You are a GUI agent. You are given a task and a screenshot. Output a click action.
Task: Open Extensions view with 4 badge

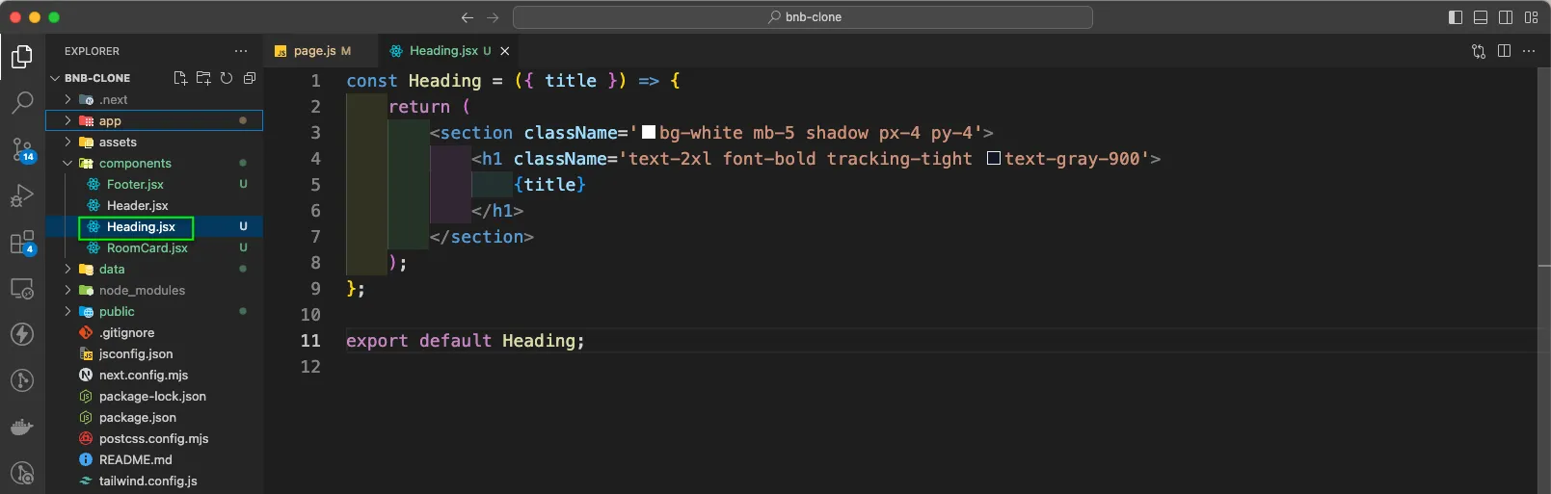[x=22, y=242]
